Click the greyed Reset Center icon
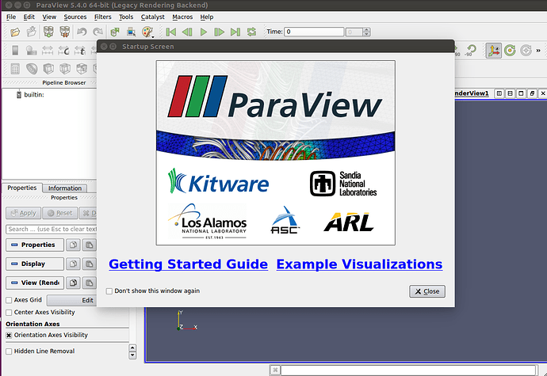The height and width of the screenshot is (376, 547). (526, 51)
